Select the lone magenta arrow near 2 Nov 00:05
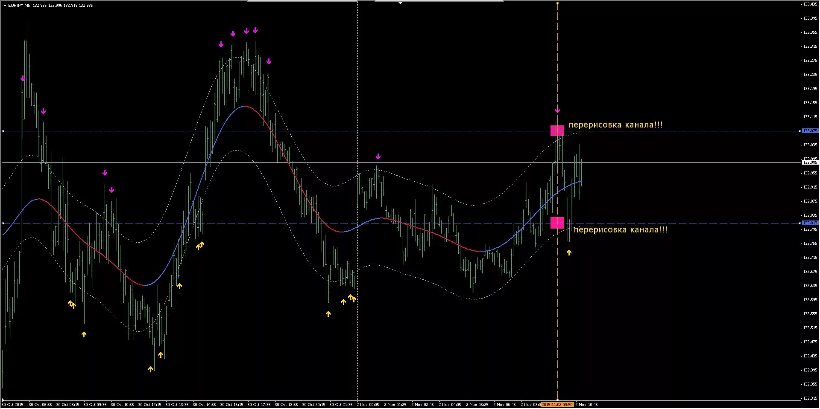 [x=378, y=157]
